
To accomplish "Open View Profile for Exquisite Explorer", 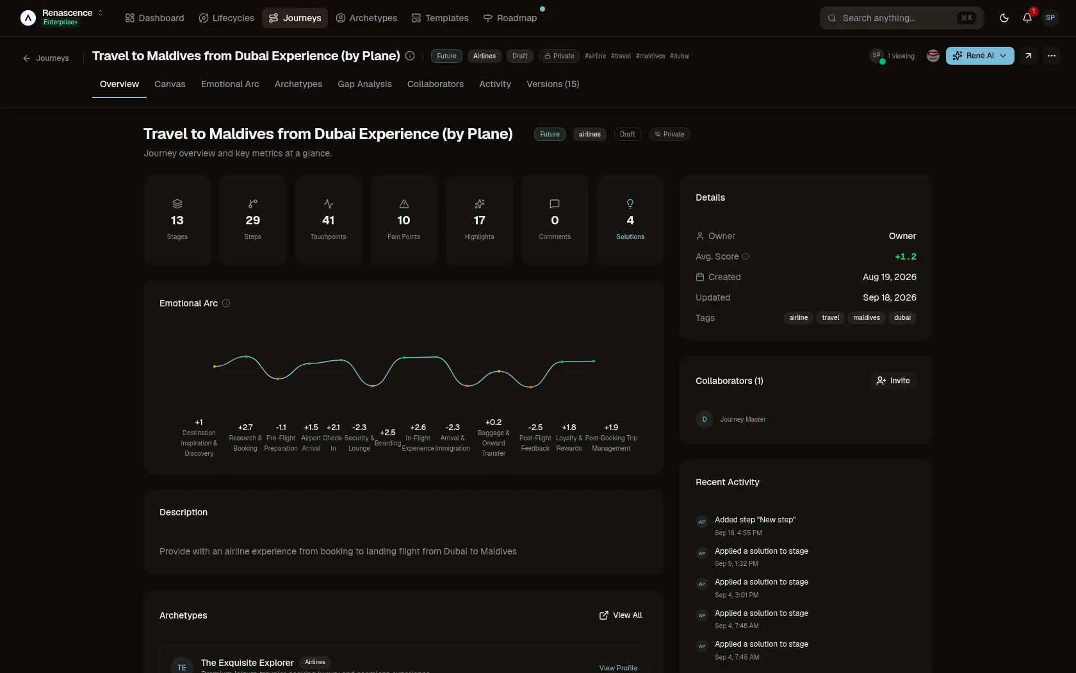I will (618, 668).
